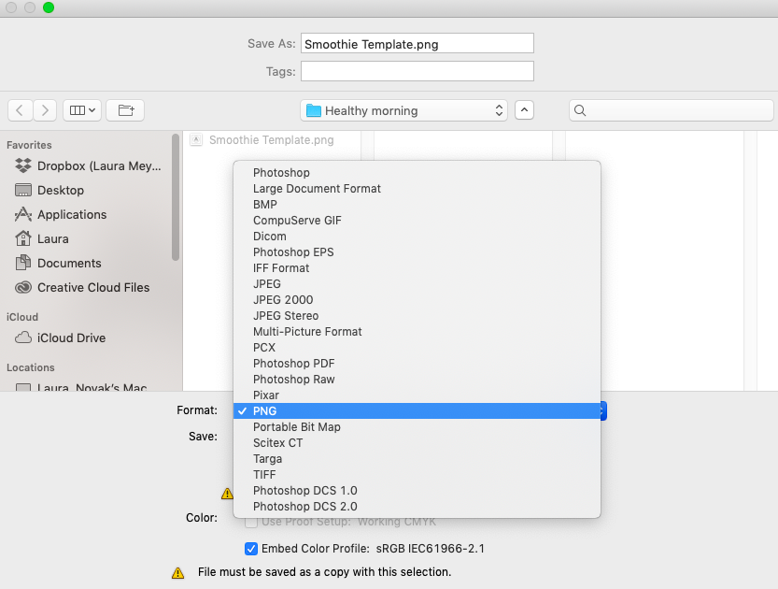Create a new folder with the folder-plus icon
778x589 pixels.
(125, 110)
